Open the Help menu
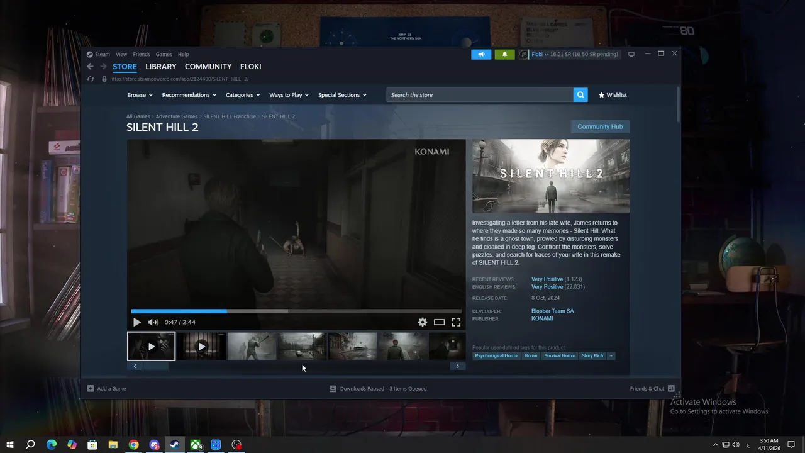Screen dimensions: 805x453 point(183,54)
